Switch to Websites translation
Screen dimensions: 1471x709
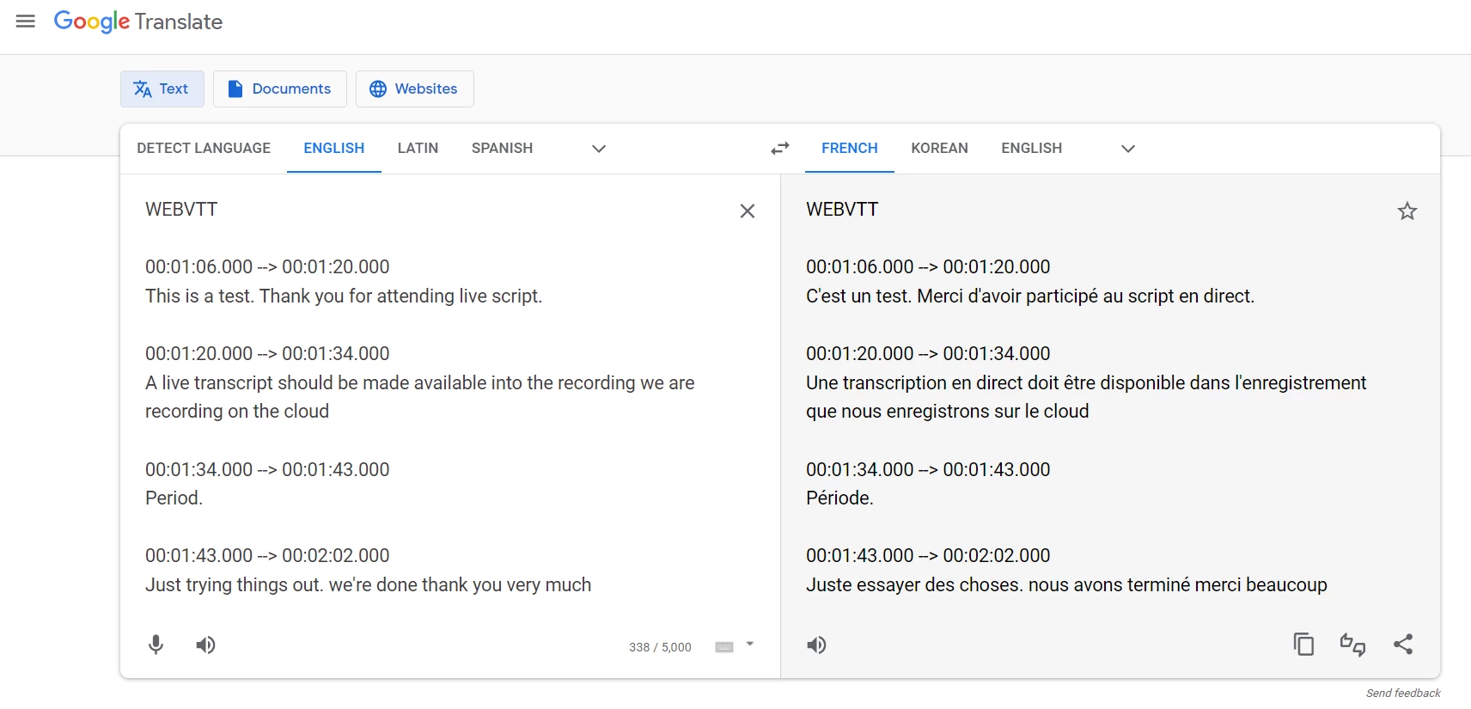pyautogui.click(x=415, y=89)
